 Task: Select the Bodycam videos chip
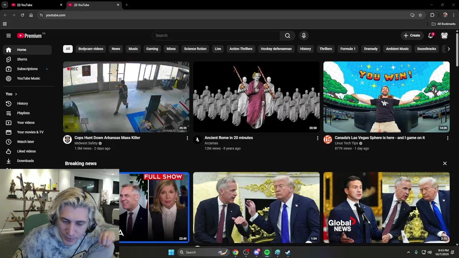[x=91, y=49]
